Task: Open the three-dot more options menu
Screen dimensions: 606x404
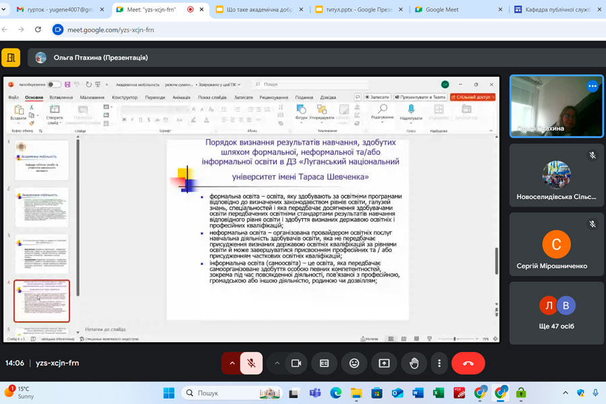Action: 439,363
